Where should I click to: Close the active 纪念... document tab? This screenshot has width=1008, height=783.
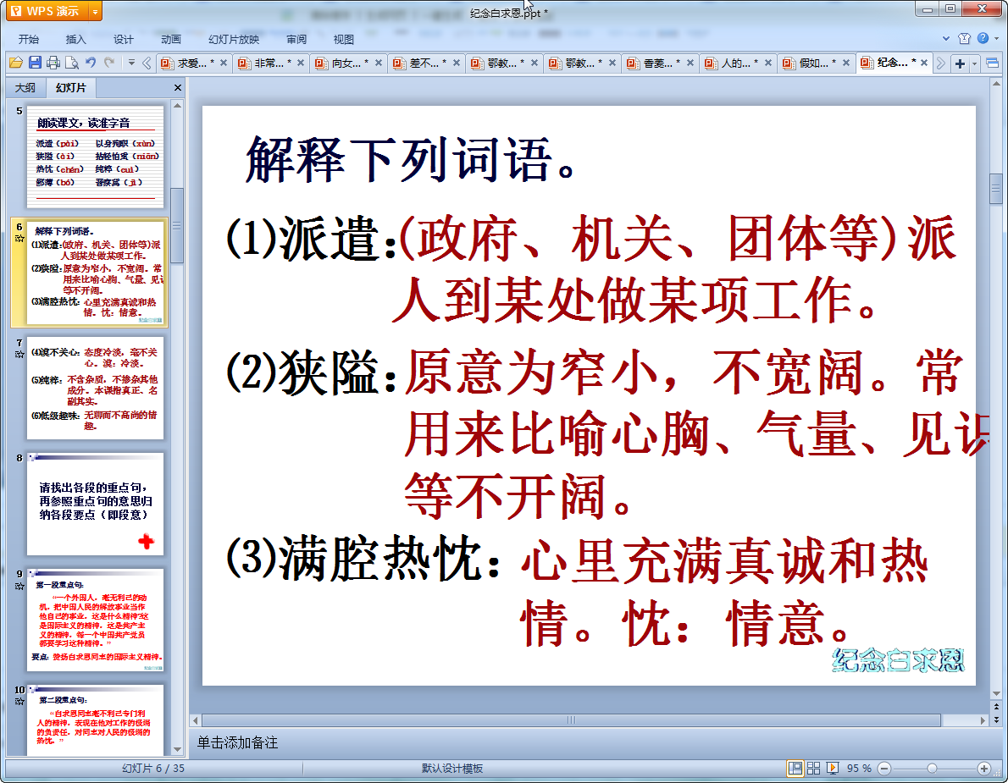(924, 63)
